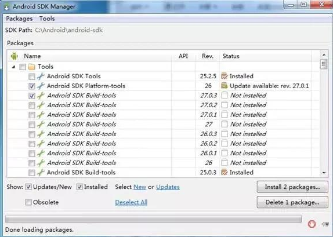Viewport: 333px width, 237px height.
Task: Enable the Obsolete checkbox
Action: pos(28,202)
